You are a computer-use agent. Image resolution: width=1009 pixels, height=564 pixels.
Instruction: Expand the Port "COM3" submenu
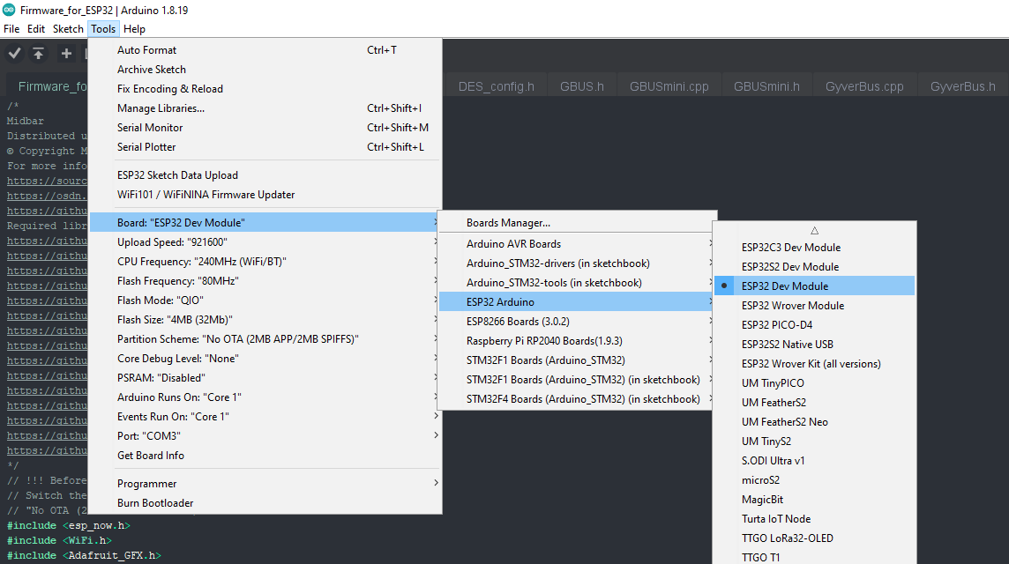pyautogui.click(x=265, y=435)
